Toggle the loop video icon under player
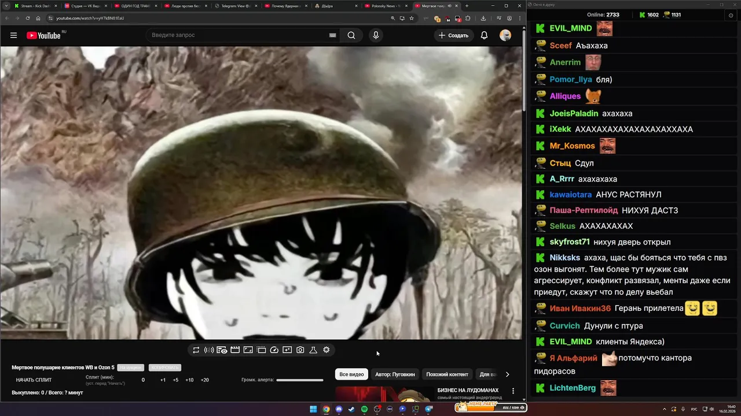Viewport: 741px width, 416px height. coord(196,350)
